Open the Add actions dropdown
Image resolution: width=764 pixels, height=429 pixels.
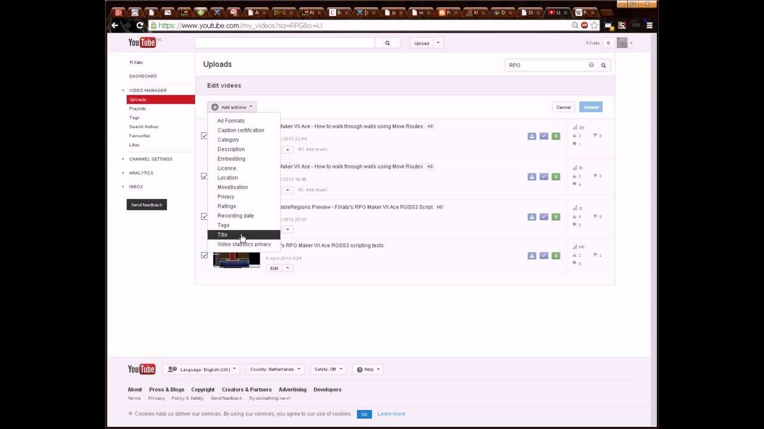[232, 107]
